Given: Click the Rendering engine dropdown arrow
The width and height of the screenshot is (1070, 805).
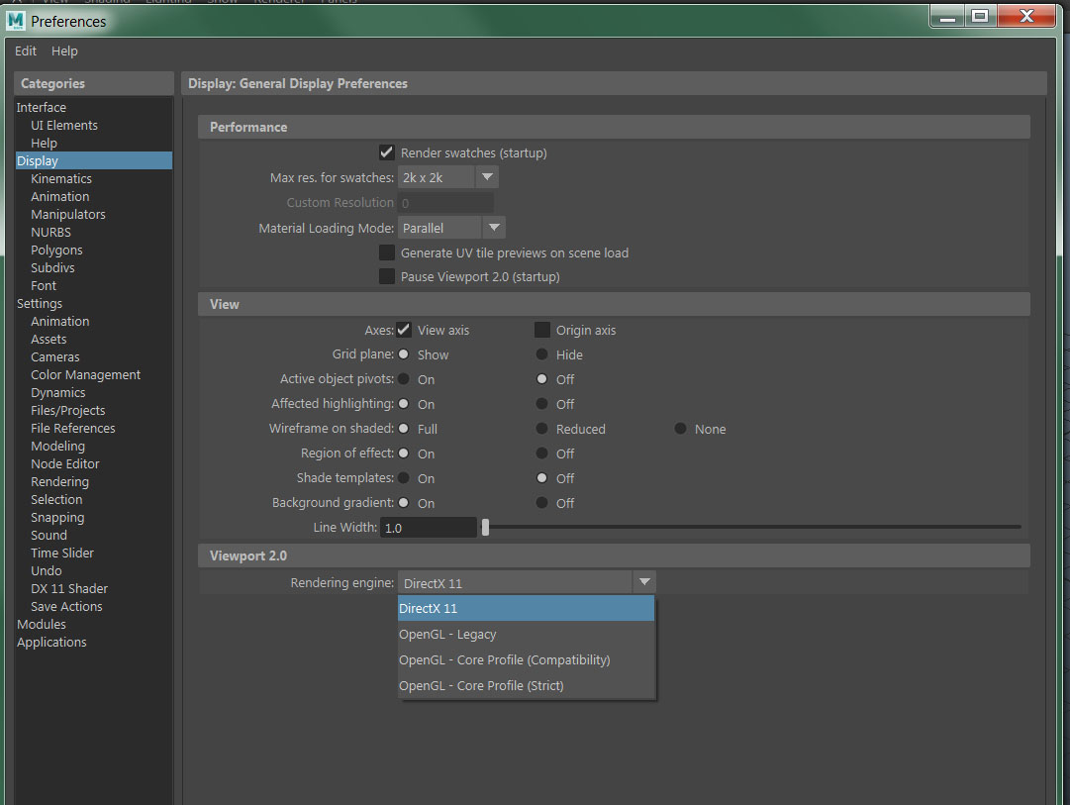Looking at the screenshot, I should pyautogui.click(x=644, y=582).
